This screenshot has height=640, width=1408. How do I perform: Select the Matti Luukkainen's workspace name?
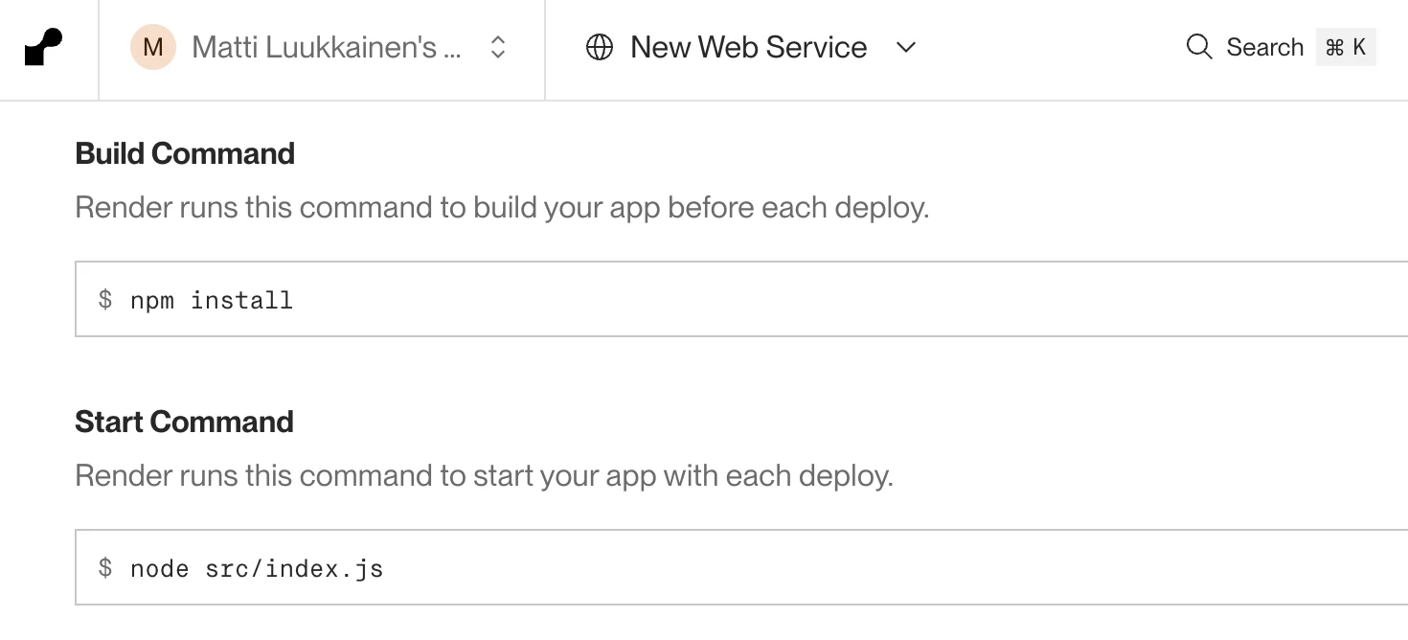(327, 47)
